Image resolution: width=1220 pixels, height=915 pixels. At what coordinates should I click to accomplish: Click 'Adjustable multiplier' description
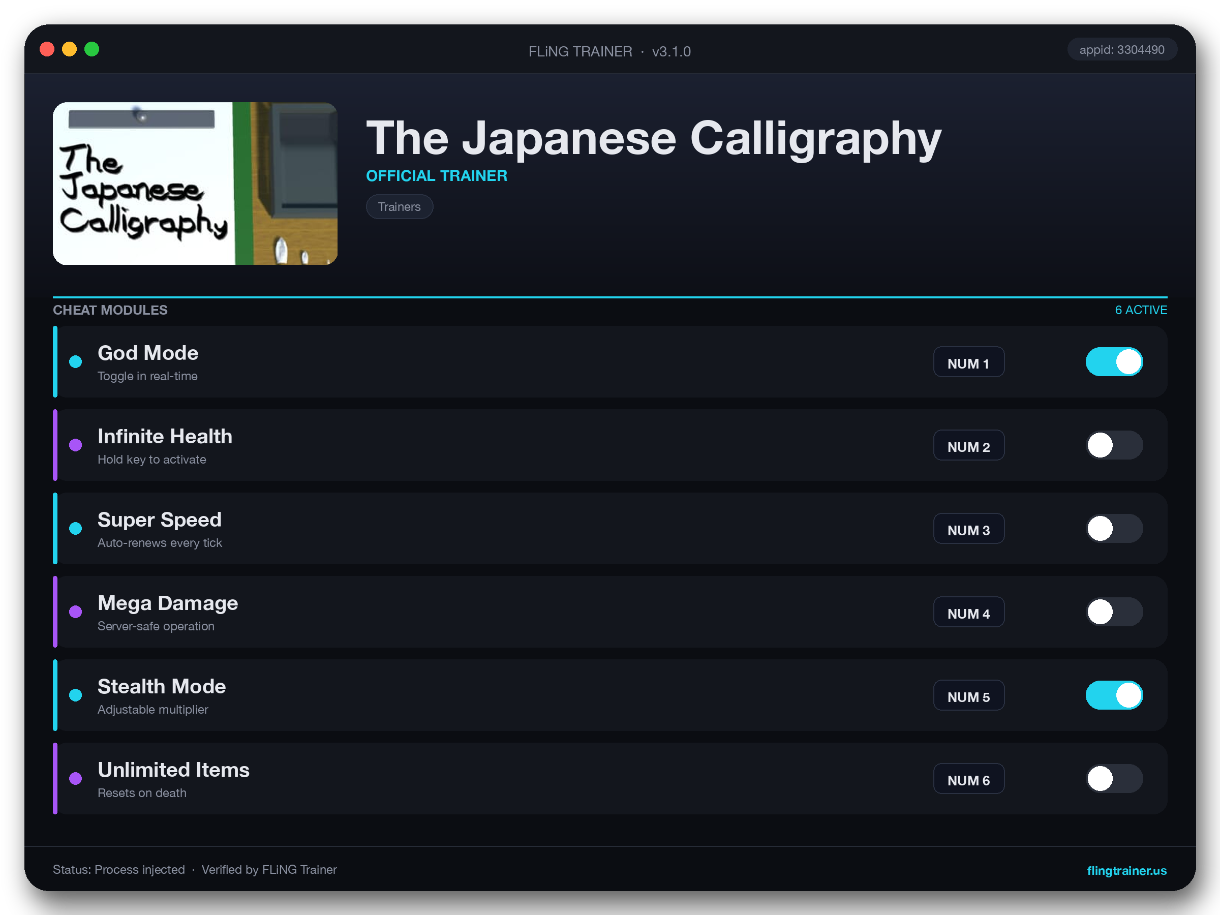pyautogui.click(x=153, y=709)
